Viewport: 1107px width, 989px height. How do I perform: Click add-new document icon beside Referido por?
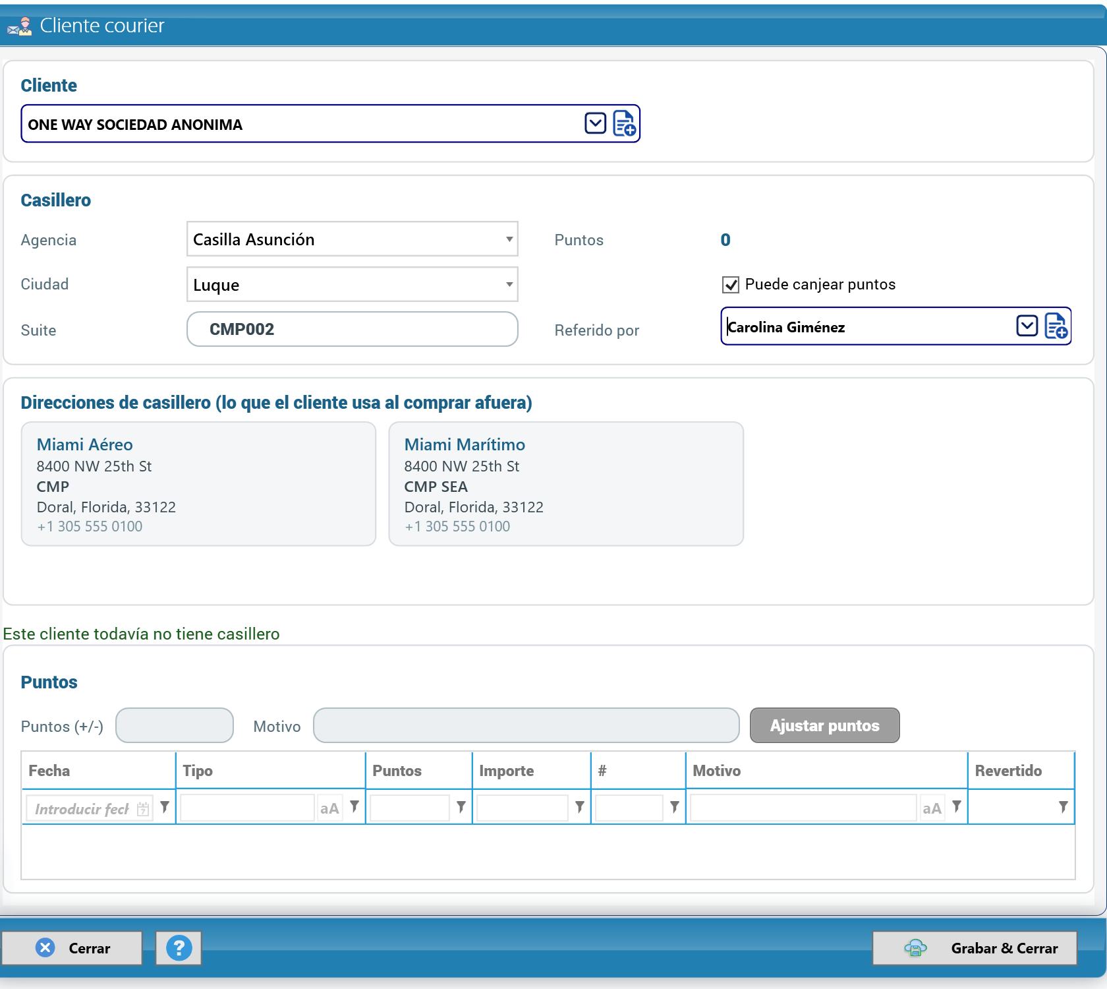coord(1056,326)
